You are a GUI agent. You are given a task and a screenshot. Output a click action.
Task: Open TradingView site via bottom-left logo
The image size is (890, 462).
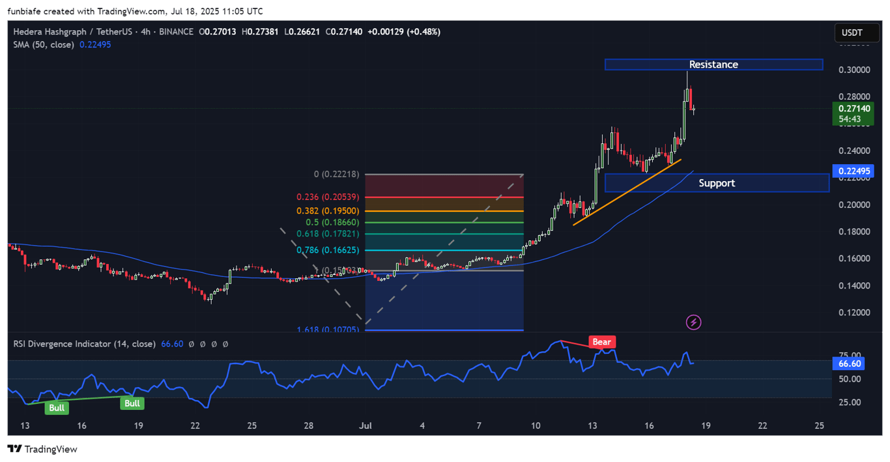point(43,449)
